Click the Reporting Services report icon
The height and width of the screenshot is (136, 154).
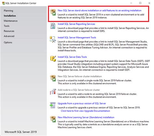[53, 26]
